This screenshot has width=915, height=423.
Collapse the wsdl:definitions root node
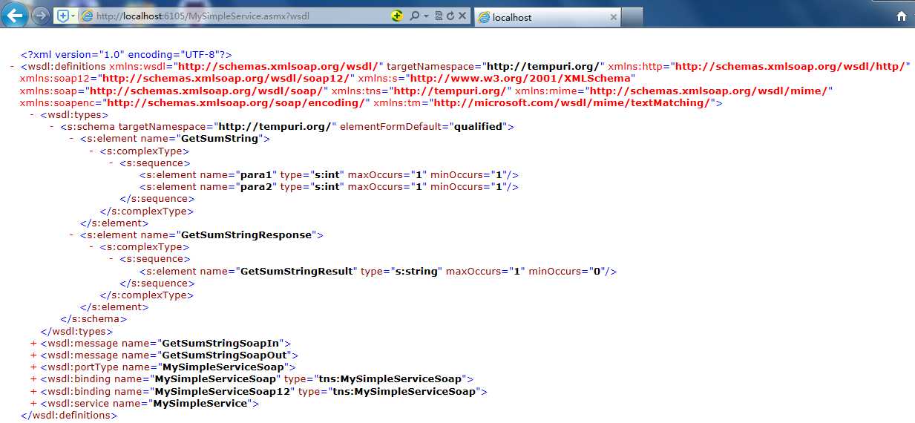tap(12, 67)
